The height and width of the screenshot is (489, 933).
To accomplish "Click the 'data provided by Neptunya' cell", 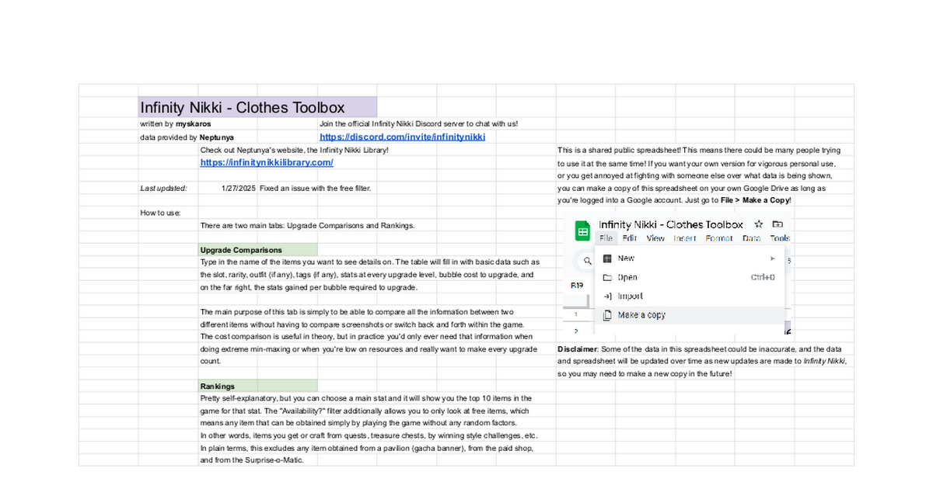I will (x=187, y=137).
